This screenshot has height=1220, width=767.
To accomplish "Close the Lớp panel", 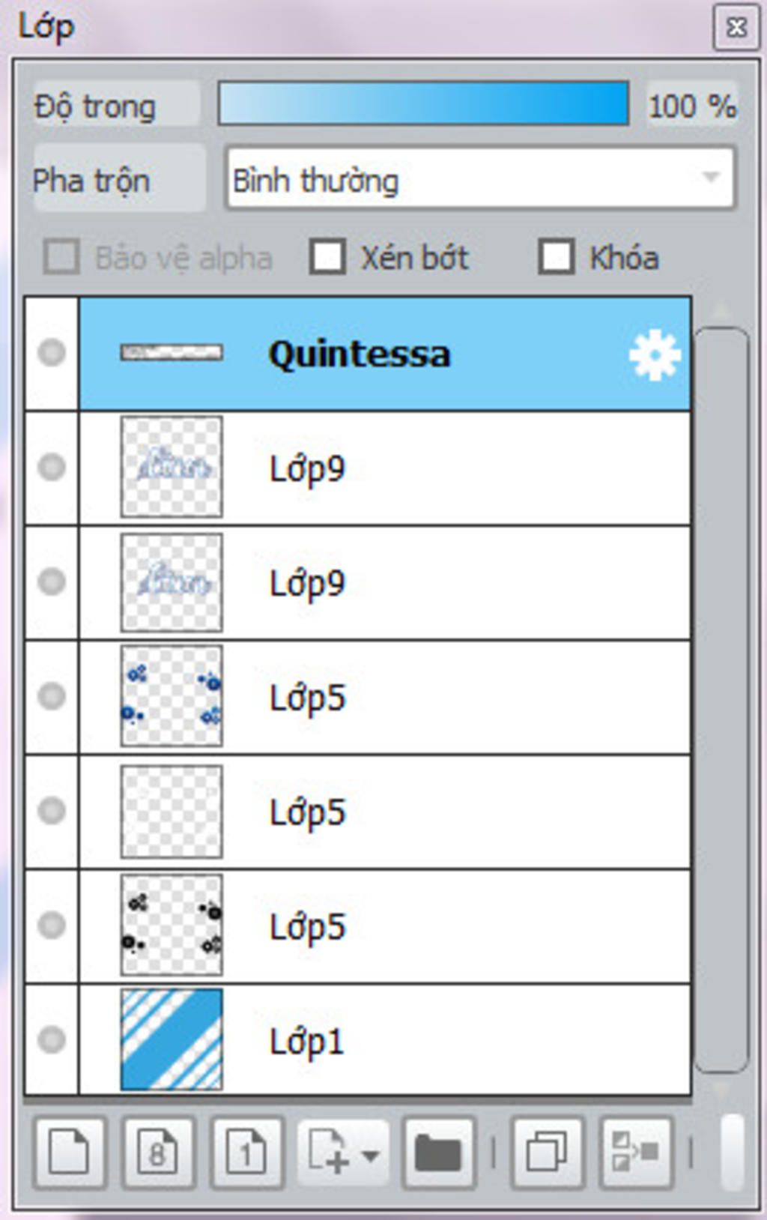I will [x=736, y=28].
